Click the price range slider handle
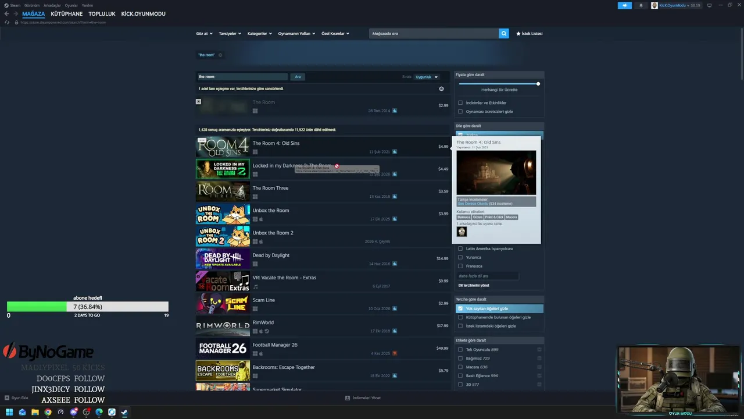The image size is (744, 419). 538,84
